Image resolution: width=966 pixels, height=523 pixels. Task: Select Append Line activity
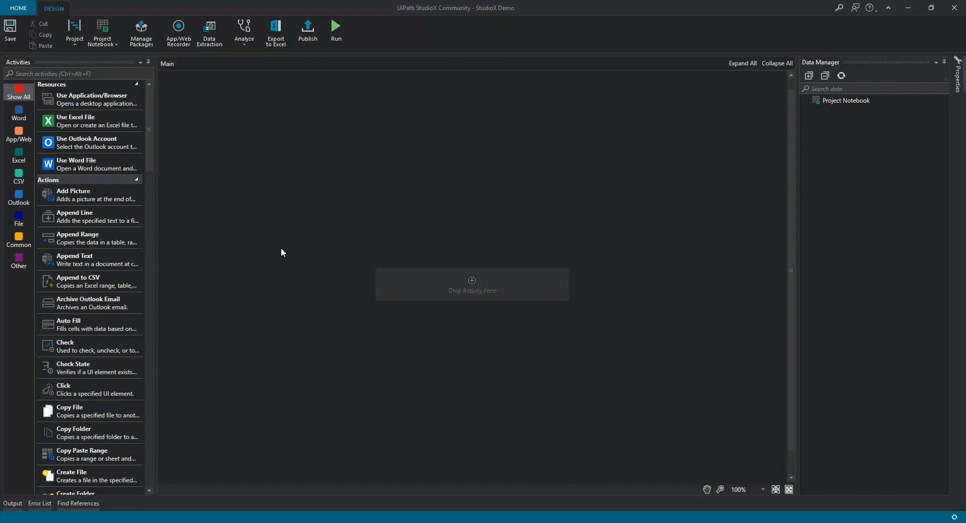click(x=90, y=217)
